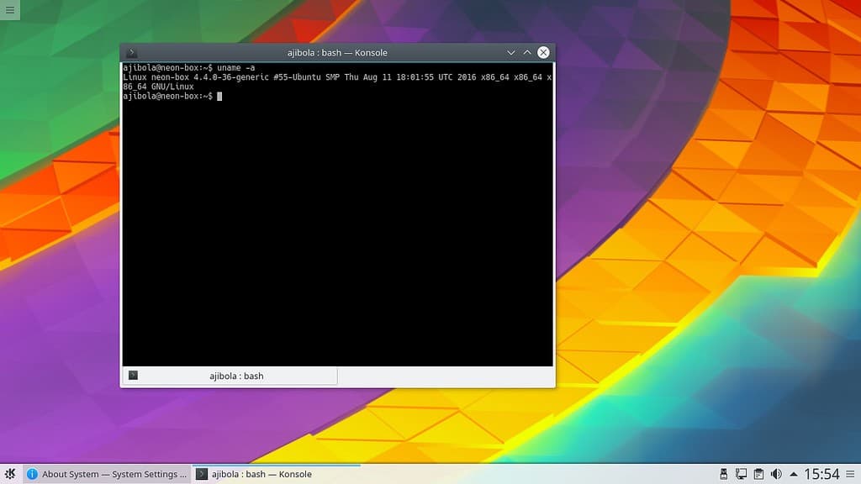The height and width of the screenshot is (484, 861).
Task: Maximize Konsole using the up chevron
Action: click(x=527, y=52)
